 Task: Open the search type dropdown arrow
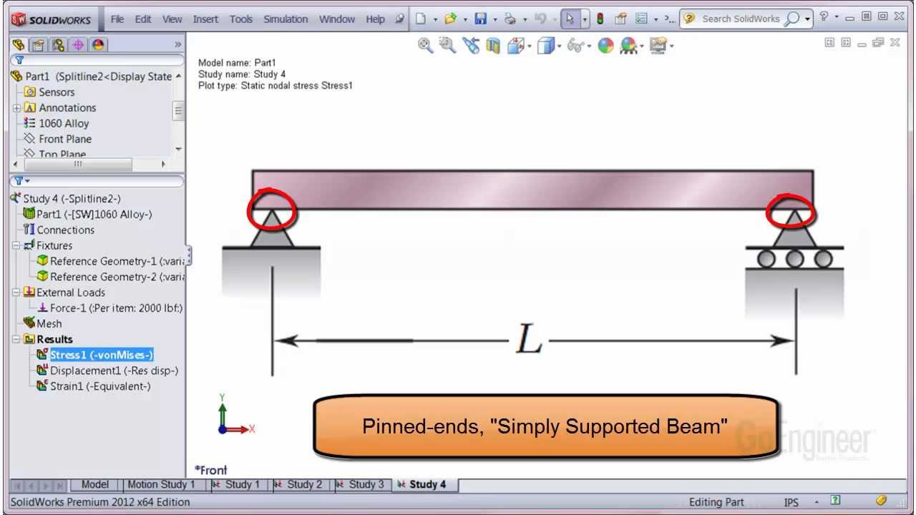808,19
